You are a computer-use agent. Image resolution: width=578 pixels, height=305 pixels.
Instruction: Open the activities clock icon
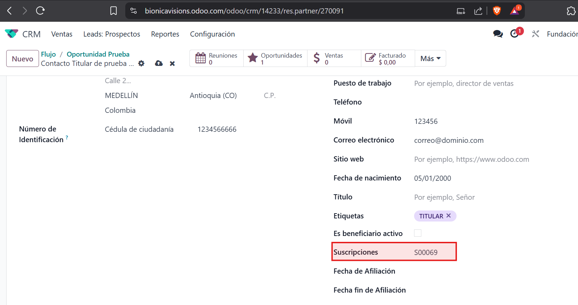click(x=515, y=34)
